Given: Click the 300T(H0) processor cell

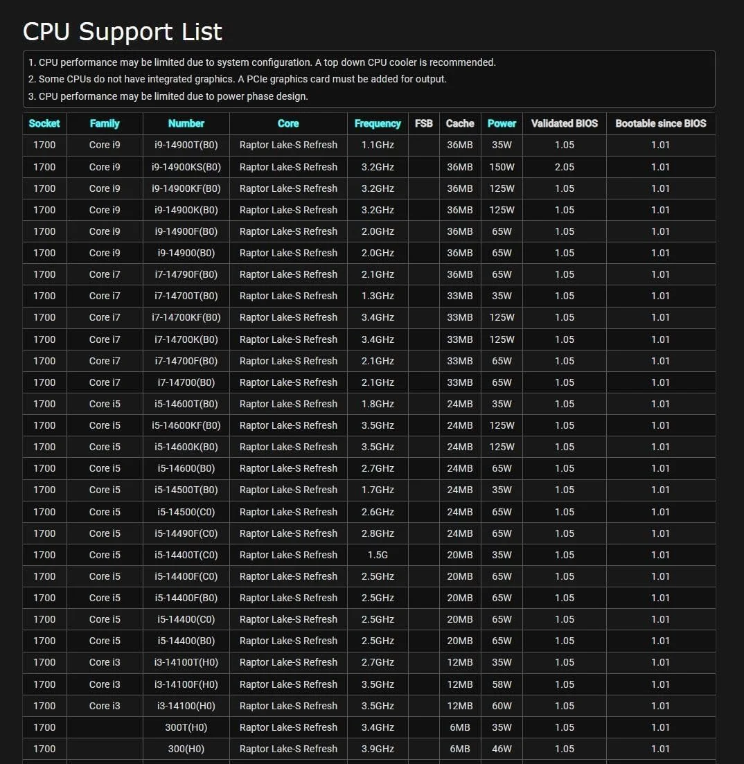Looking at the screenshot, I should click(186, 727).
